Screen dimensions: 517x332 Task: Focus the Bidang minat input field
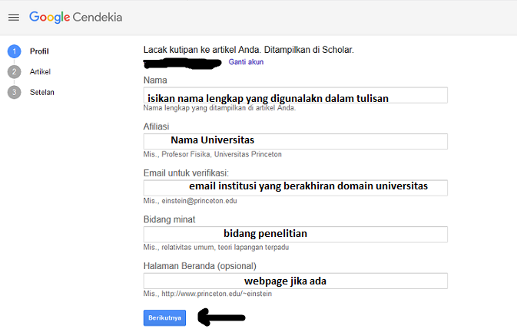point(296,235)
